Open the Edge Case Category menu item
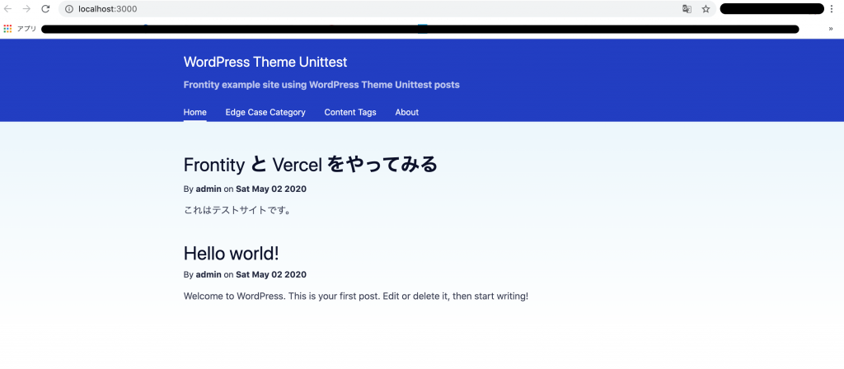Image resolution: width=844 pixels, height=369 pixels. pyautogui.click(x=265, y=112)
